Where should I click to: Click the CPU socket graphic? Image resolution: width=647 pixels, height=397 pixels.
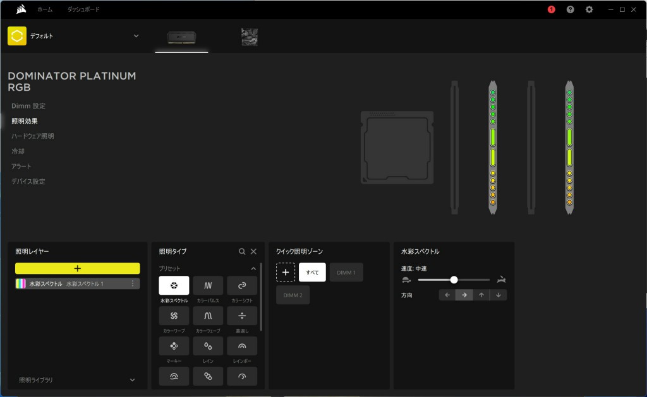click(x=397, y=147)
